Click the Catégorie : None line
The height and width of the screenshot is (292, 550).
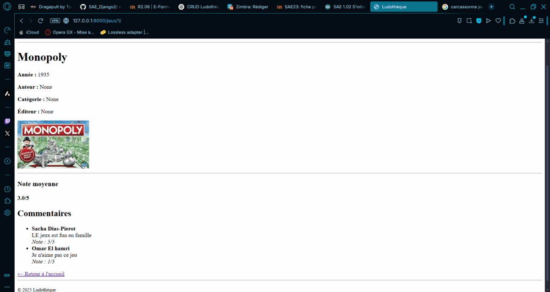click(x=38, y=99)
